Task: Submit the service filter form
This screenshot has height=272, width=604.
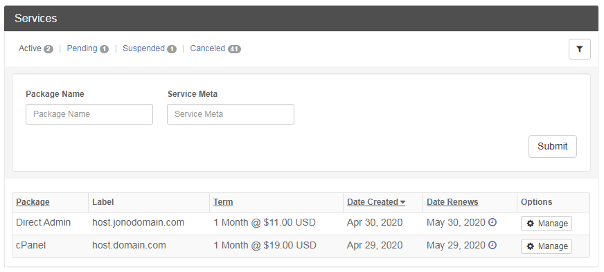Action: [x=552, y=146]
